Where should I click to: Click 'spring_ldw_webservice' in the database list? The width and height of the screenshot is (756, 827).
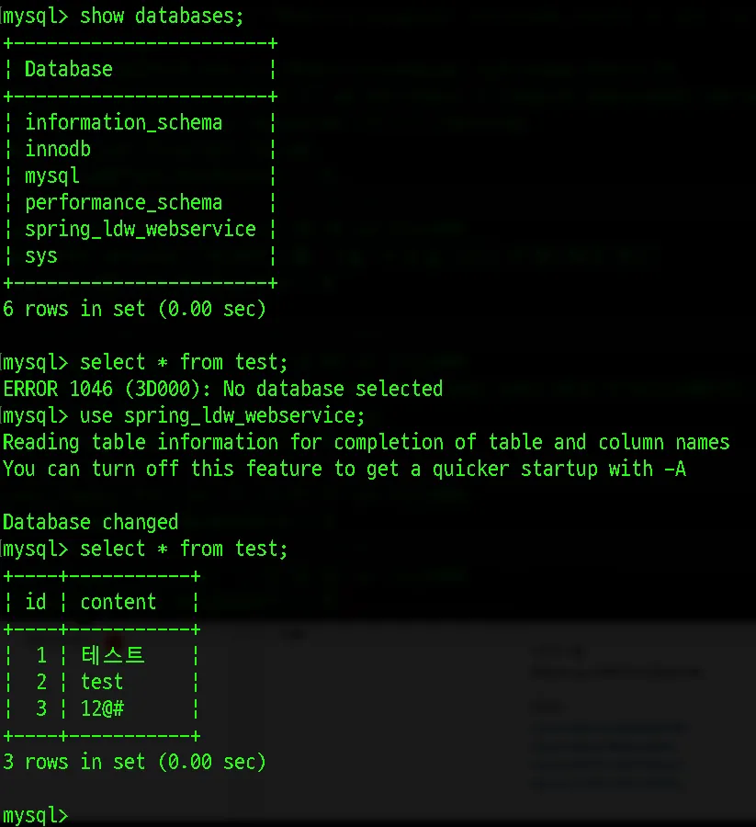(x=141, y=230)
